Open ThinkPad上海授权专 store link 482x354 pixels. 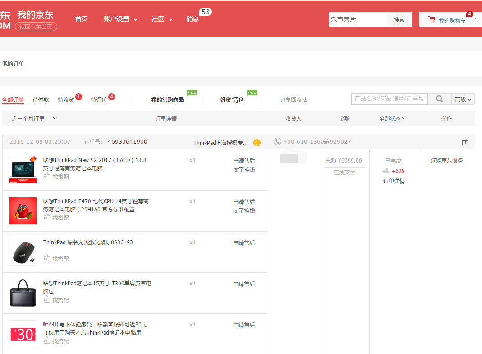220,143
